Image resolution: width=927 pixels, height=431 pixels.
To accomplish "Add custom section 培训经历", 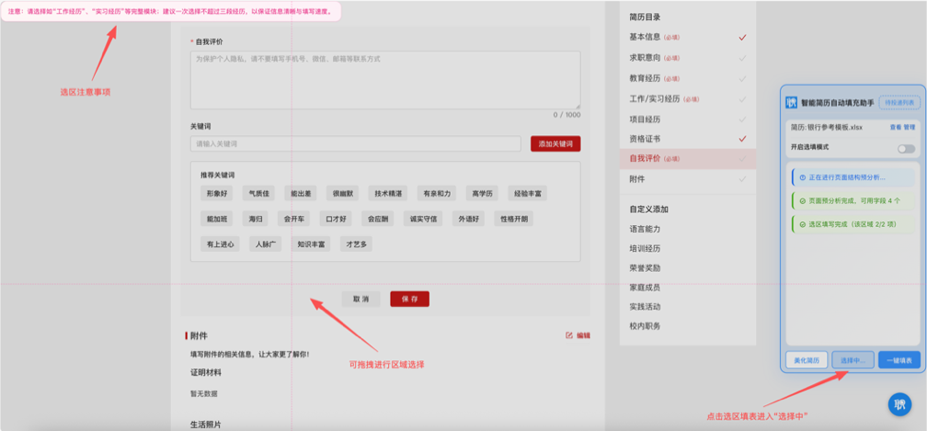I will click(x=645, y=248).
